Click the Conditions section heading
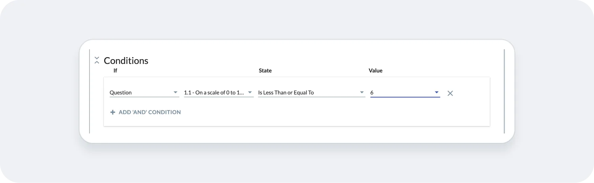Viewport: 594px width, 183px height. [126, 61]
